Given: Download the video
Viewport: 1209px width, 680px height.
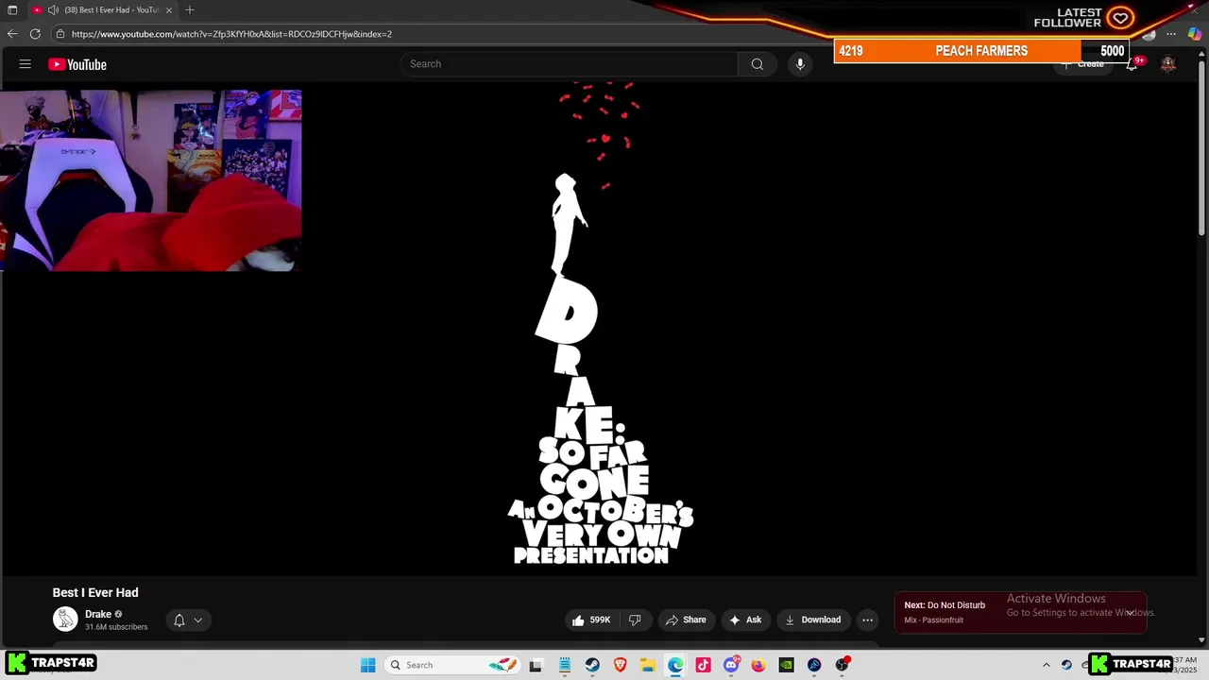Looking at the screenshot, I should [x=812, y=620].
